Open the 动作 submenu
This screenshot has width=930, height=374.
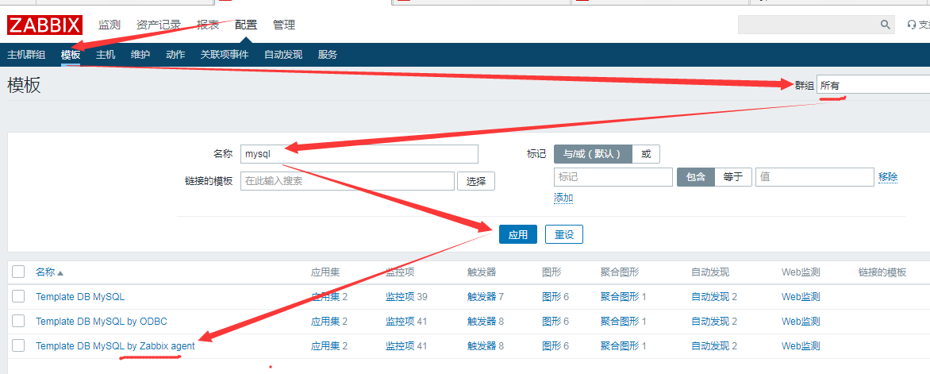175,55
